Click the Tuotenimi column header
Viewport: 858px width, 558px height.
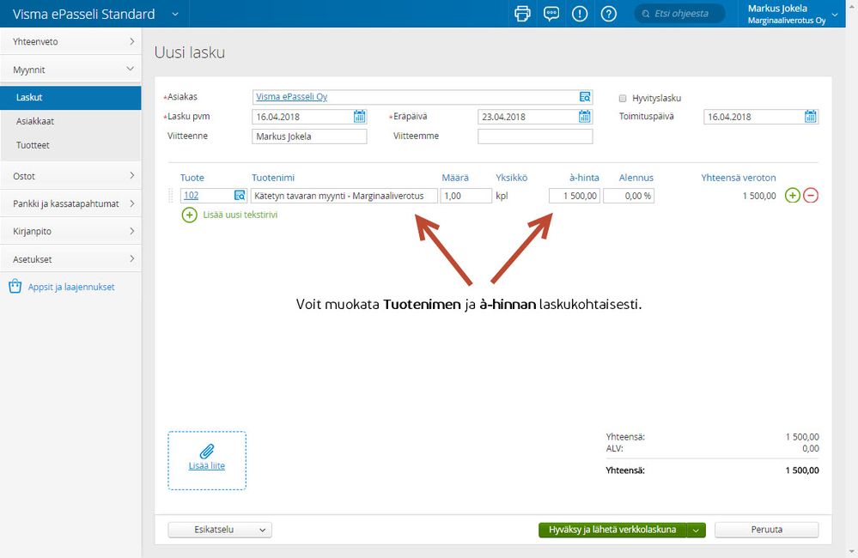(x=273, y=178)
